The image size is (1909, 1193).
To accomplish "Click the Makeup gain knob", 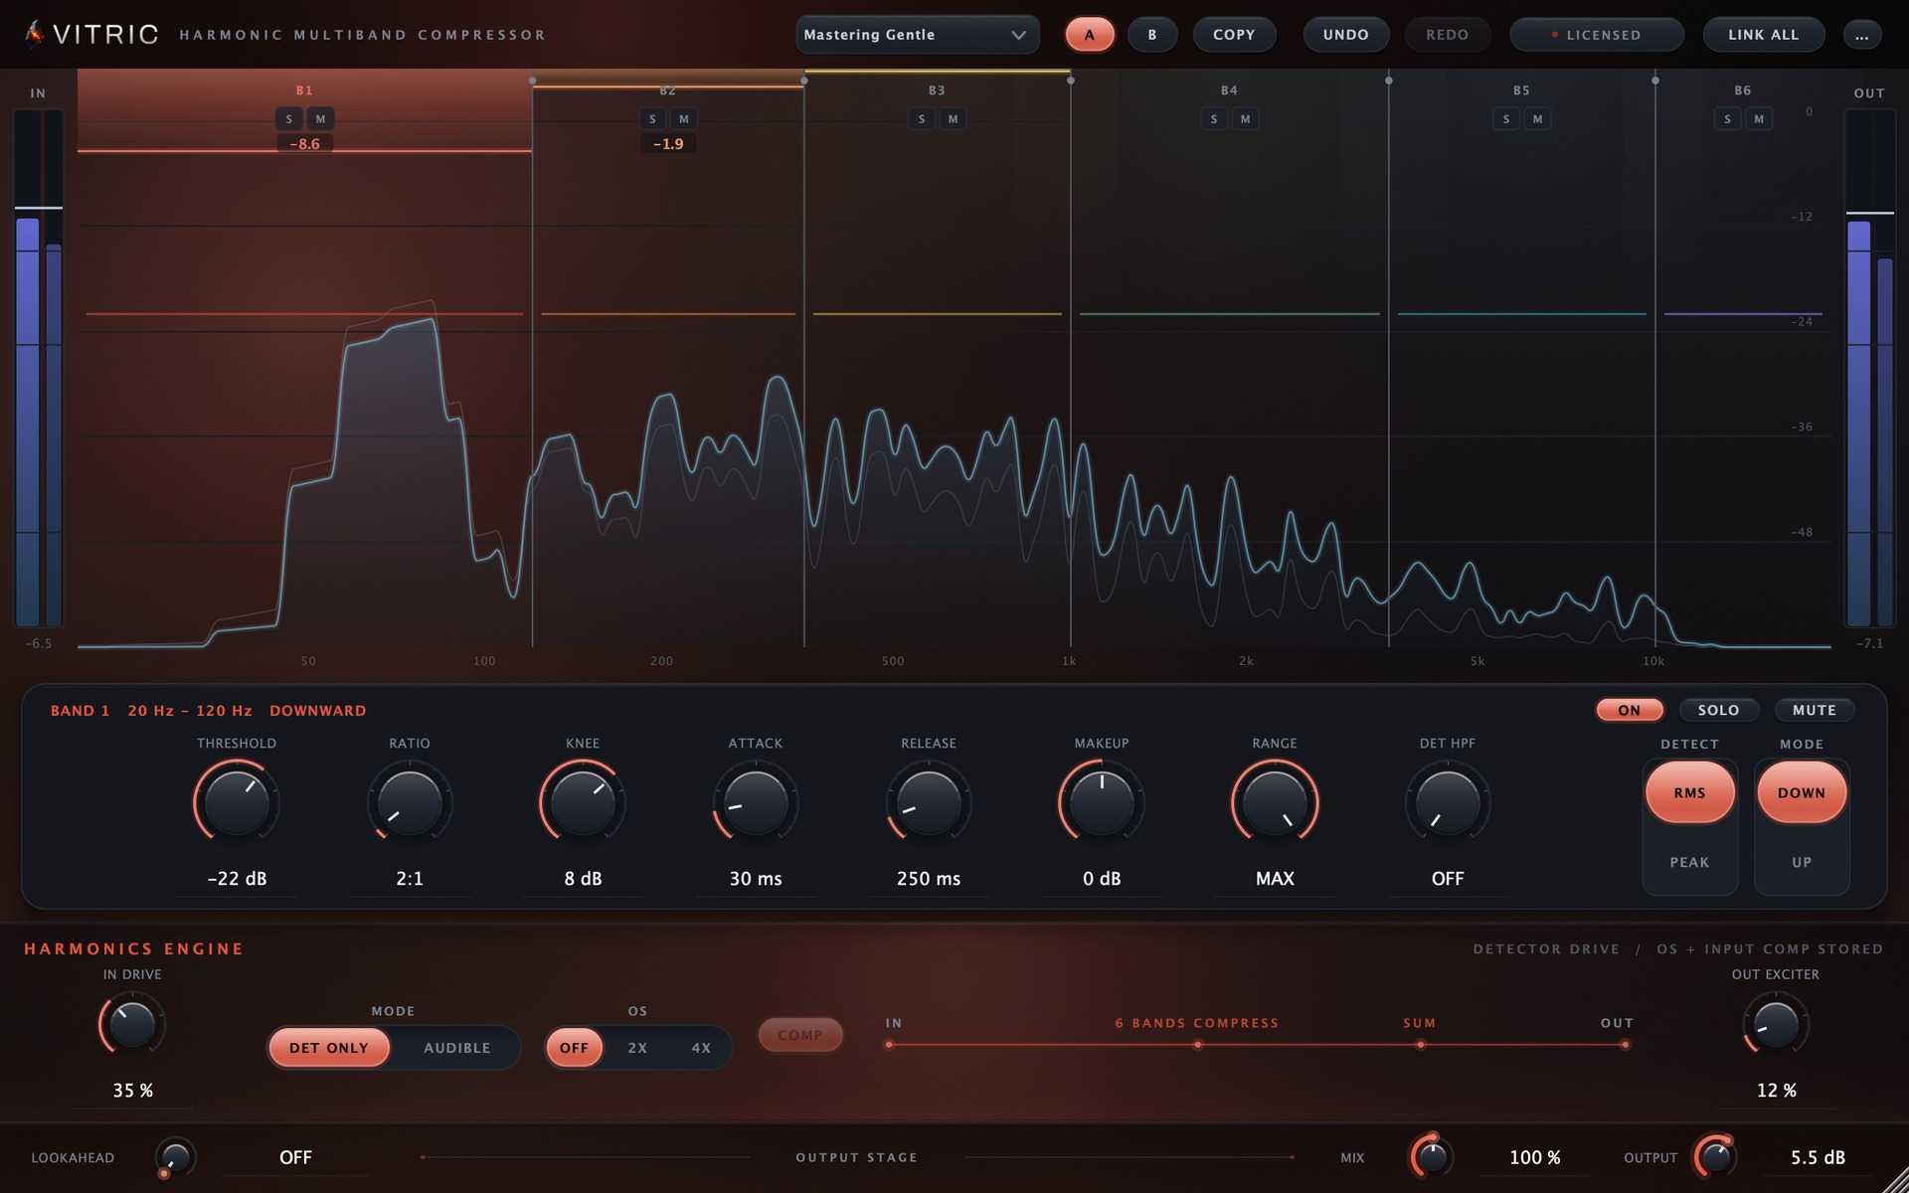I will 1102,801.
